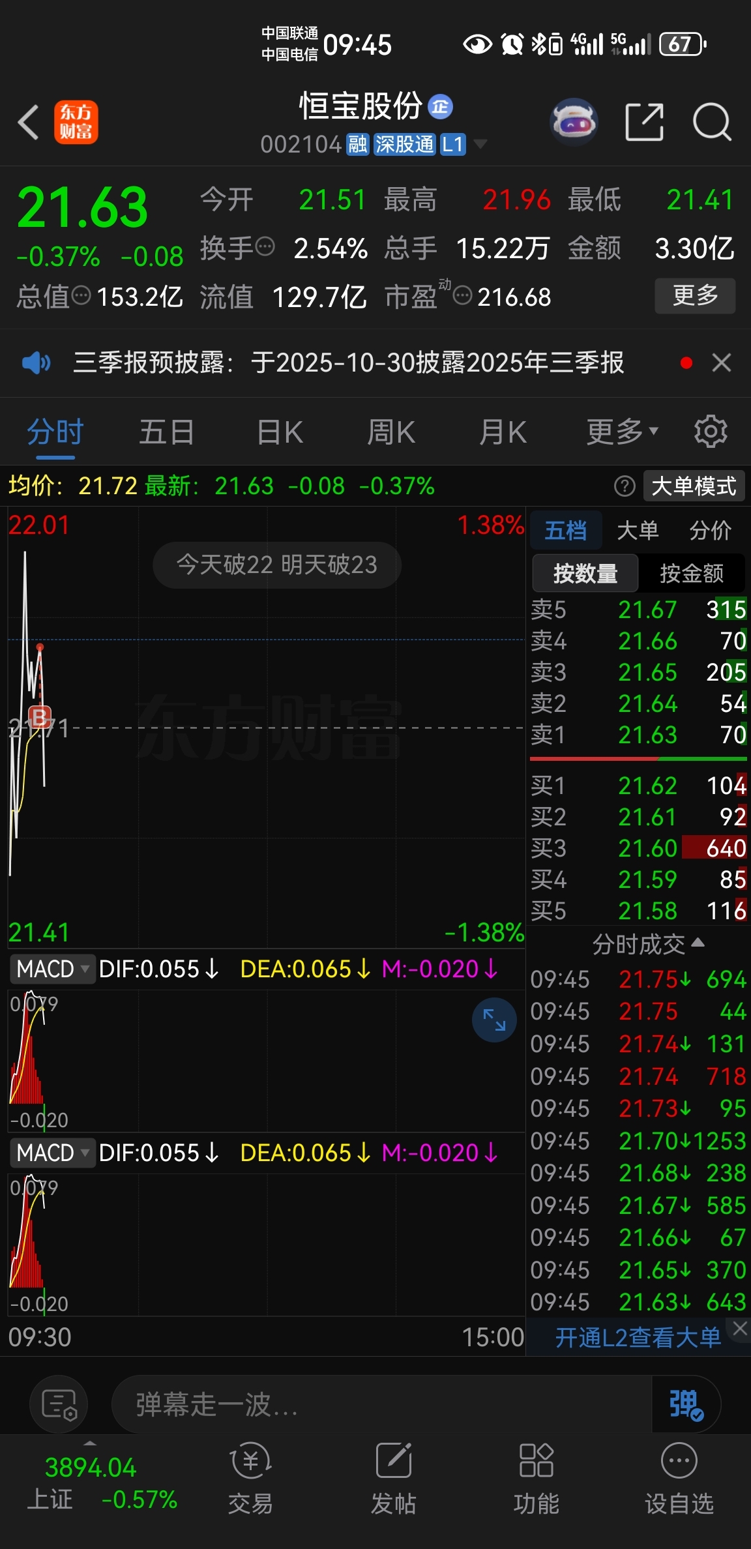Switch to 分时 chart tab
This screenshot has width=751, height=1549.
point(55,432)
